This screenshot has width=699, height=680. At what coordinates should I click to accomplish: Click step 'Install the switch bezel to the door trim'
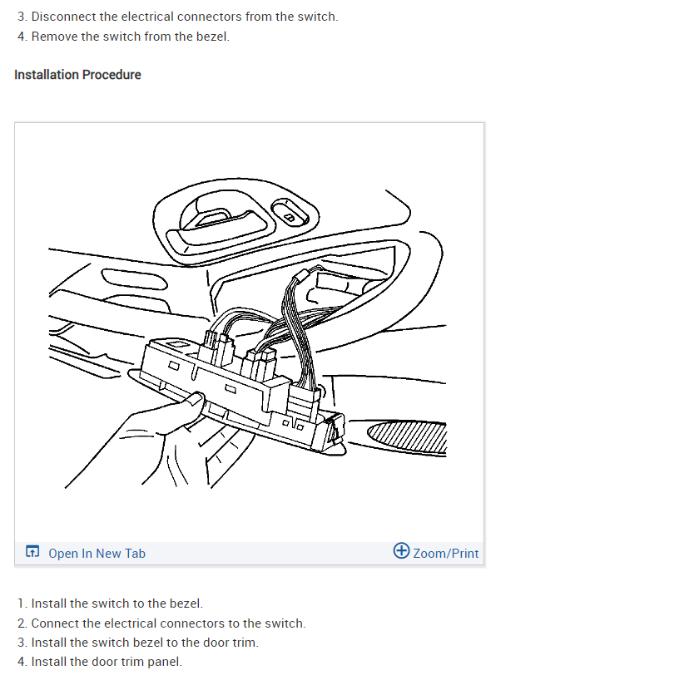[x=138, y=642]
